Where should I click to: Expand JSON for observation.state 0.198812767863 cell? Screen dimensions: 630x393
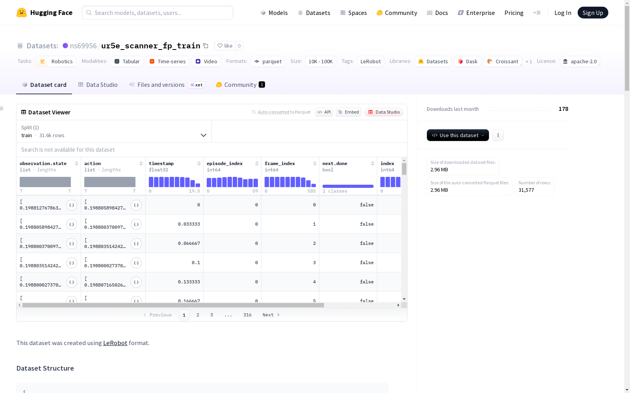[x=72, y=205]
